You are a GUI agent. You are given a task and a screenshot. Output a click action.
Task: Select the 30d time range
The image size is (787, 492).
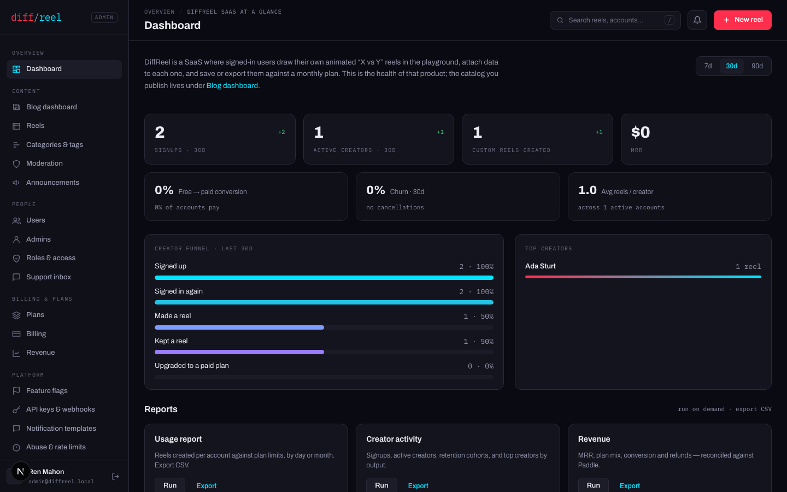tap(732, 66)
